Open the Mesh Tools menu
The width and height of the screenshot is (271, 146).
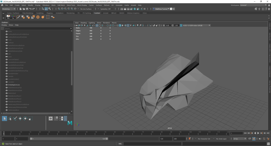[x=71, y=5]
